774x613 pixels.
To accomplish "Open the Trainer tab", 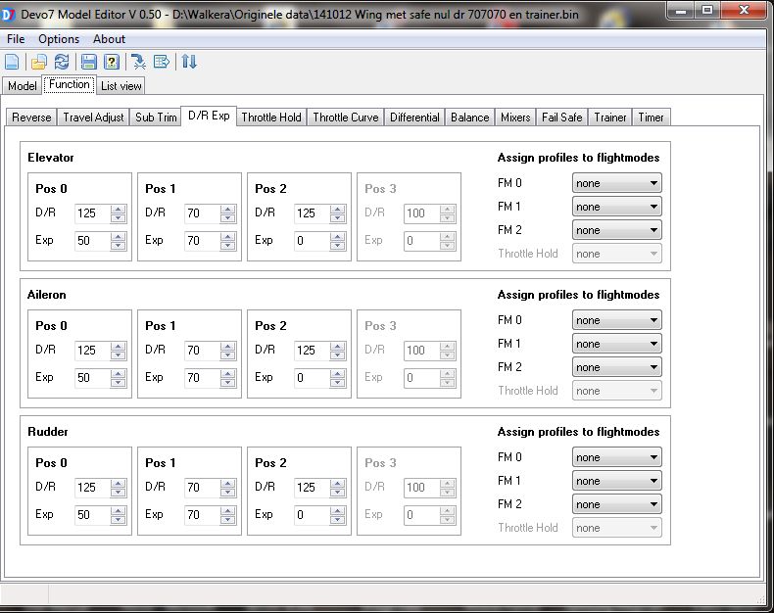I will click(610, 118).
